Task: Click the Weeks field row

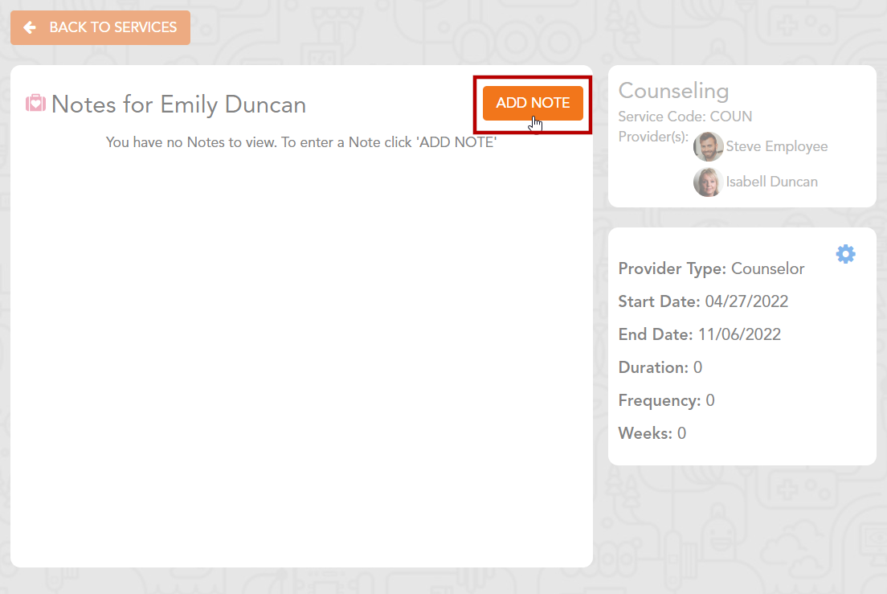Action: tap(652, 433)
